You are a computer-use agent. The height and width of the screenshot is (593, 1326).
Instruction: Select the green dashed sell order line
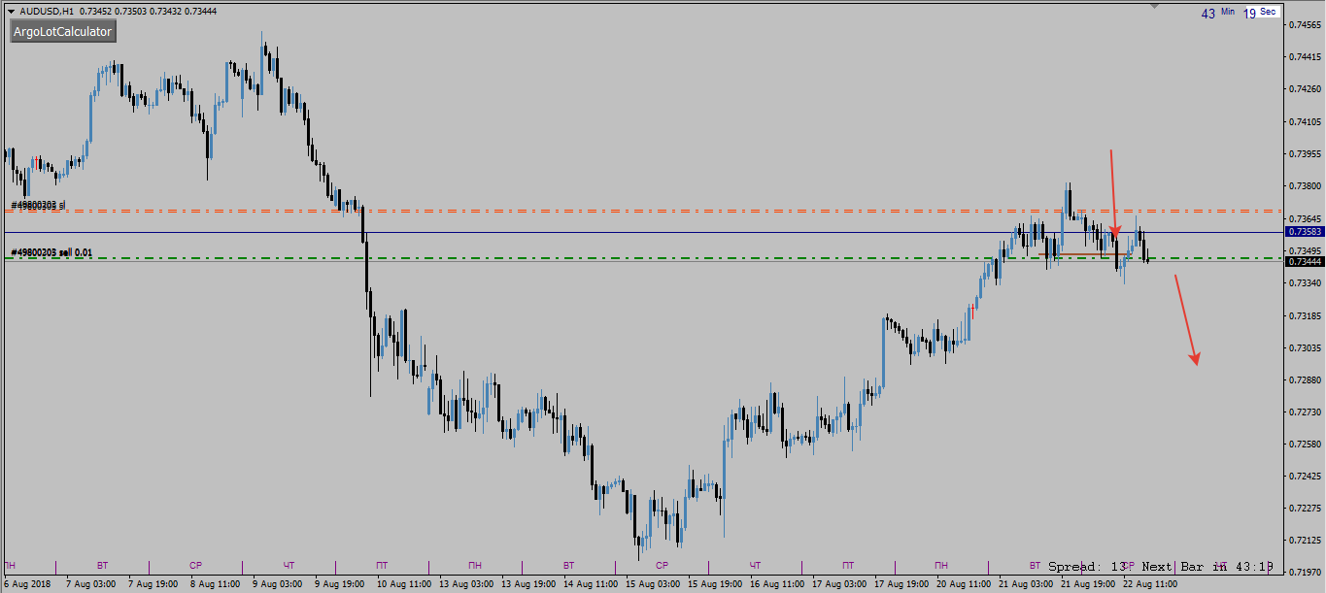641,258
